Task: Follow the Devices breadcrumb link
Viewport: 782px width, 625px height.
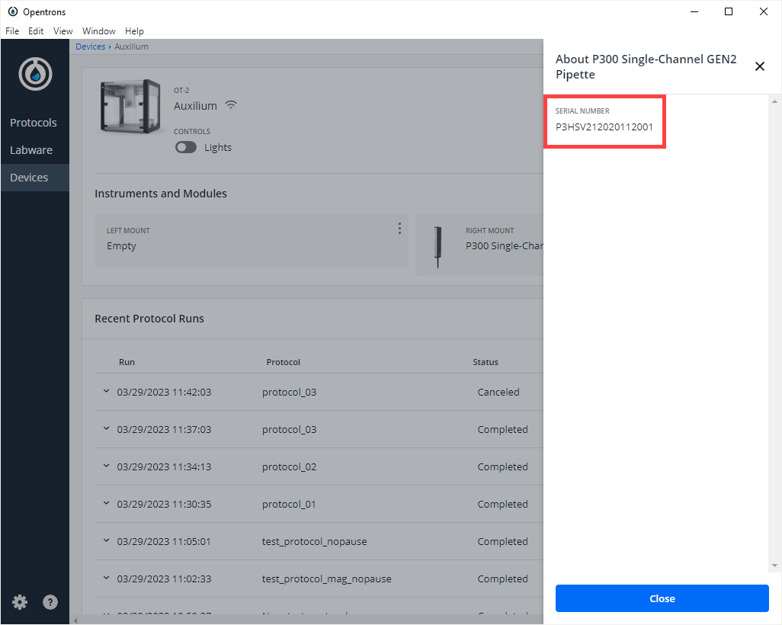Action: [90, 46]
